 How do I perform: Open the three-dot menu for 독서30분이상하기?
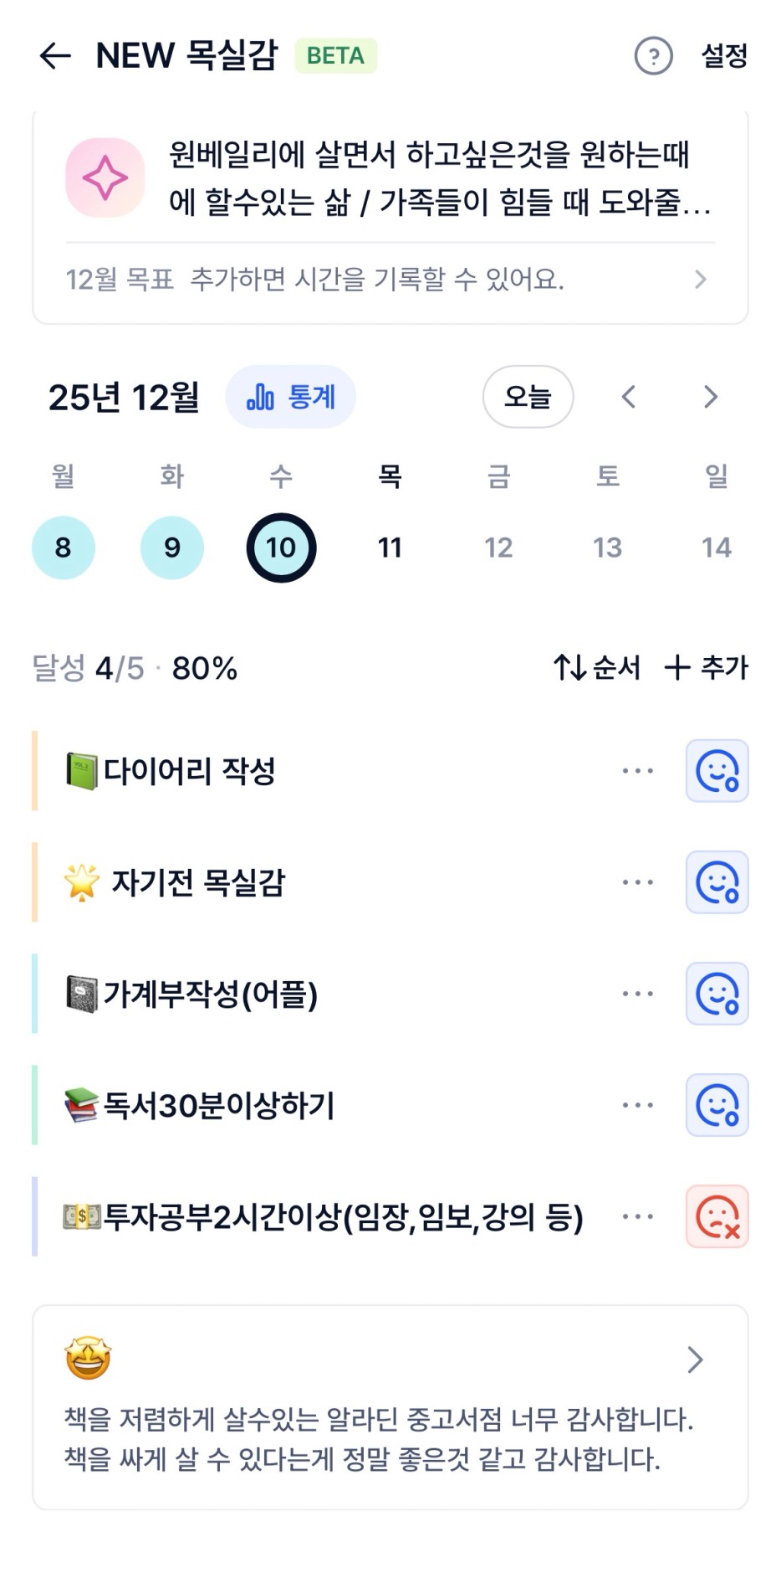(x=637, y=1105)
